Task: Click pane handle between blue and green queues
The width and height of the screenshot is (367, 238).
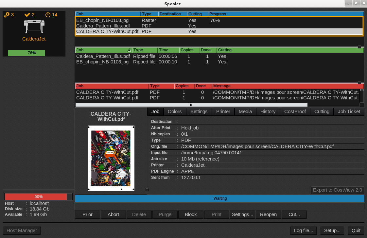Action: click(359, 47)
